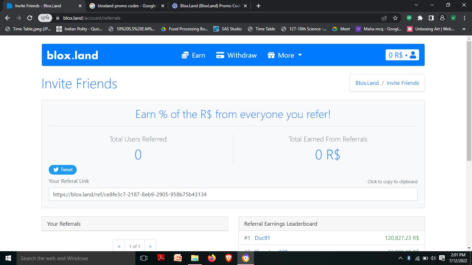The width and height of the screenshot is (472, 265).
Task: Switch to the bloxland promo codes Google tab
Action: tap(126, 6)
